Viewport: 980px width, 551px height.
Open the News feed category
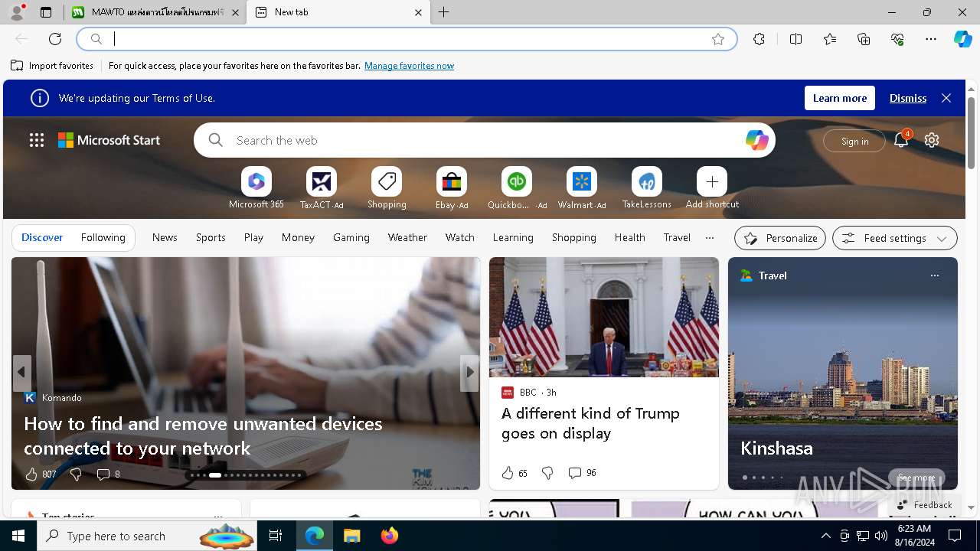click(165, 237)
